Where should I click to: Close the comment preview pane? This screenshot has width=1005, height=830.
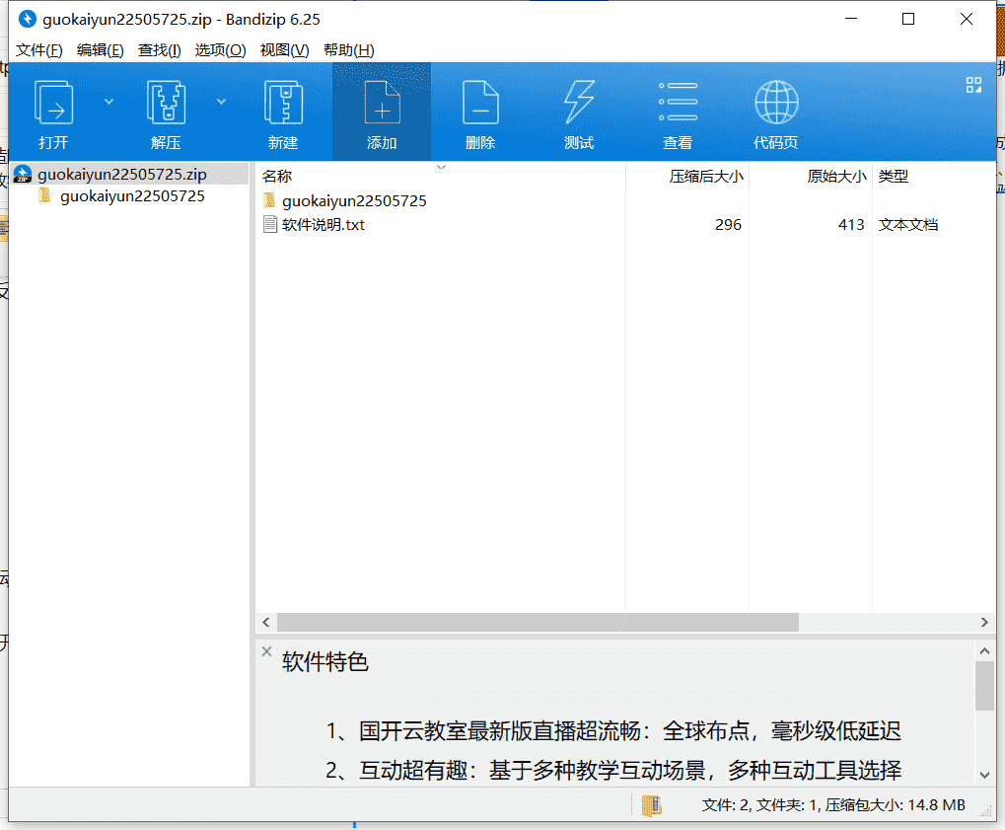(266, 651)
